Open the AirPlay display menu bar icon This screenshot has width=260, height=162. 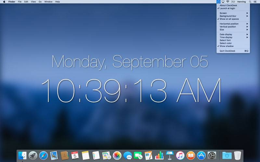pos(223,2)
